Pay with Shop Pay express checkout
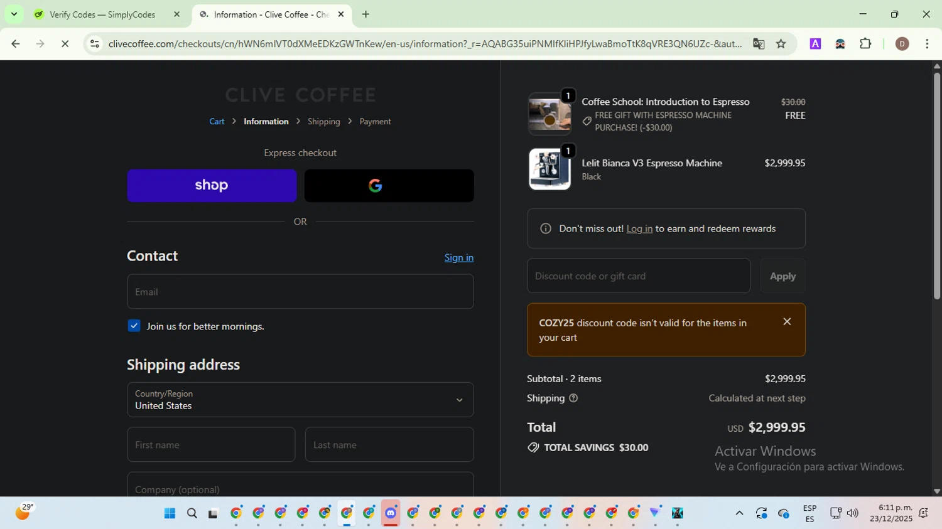The image size is (942, 529). tap(212, 185)
